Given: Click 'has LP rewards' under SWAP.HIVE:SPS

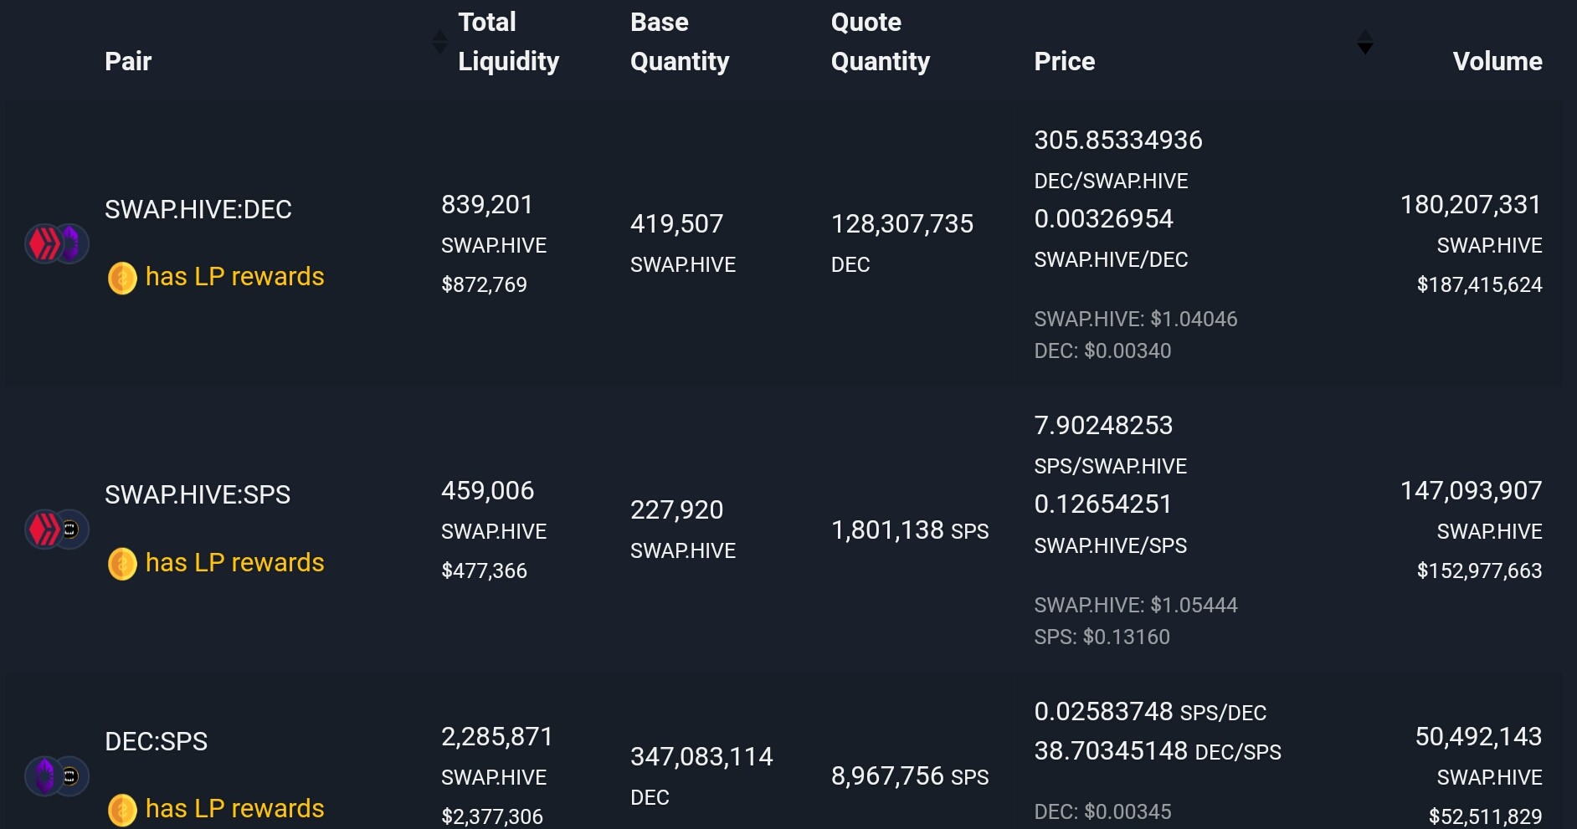Looking at the screenshot, I should pos(234,563).
